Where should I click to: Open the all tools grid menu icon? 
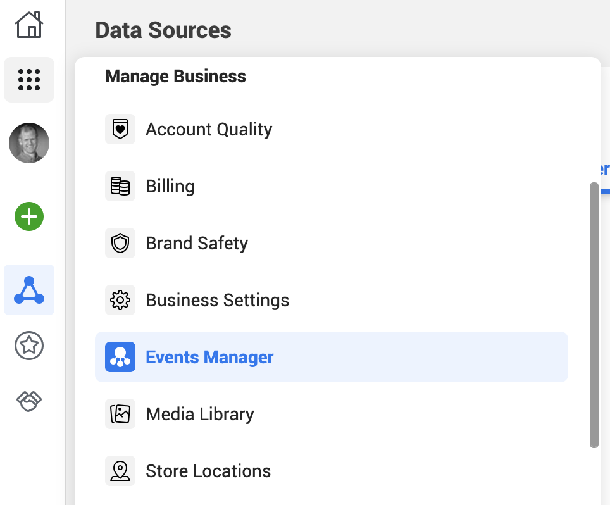click(x=29, y=80)
